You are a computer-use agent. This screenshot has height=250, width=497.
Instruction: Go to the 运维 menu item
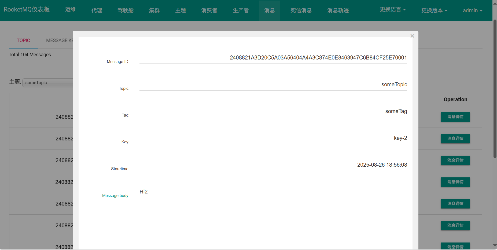(x=71, y=10)
